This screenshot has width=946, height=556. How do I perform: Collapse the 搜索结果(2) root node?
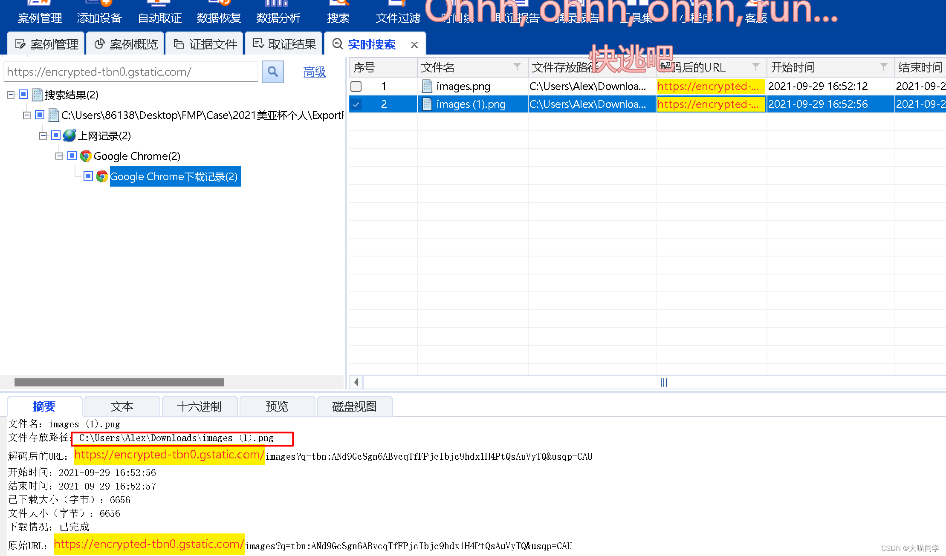point(11,95)
